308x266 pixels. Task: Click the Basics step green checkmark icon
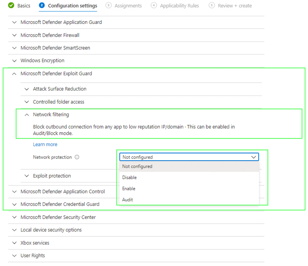(11, 5)
